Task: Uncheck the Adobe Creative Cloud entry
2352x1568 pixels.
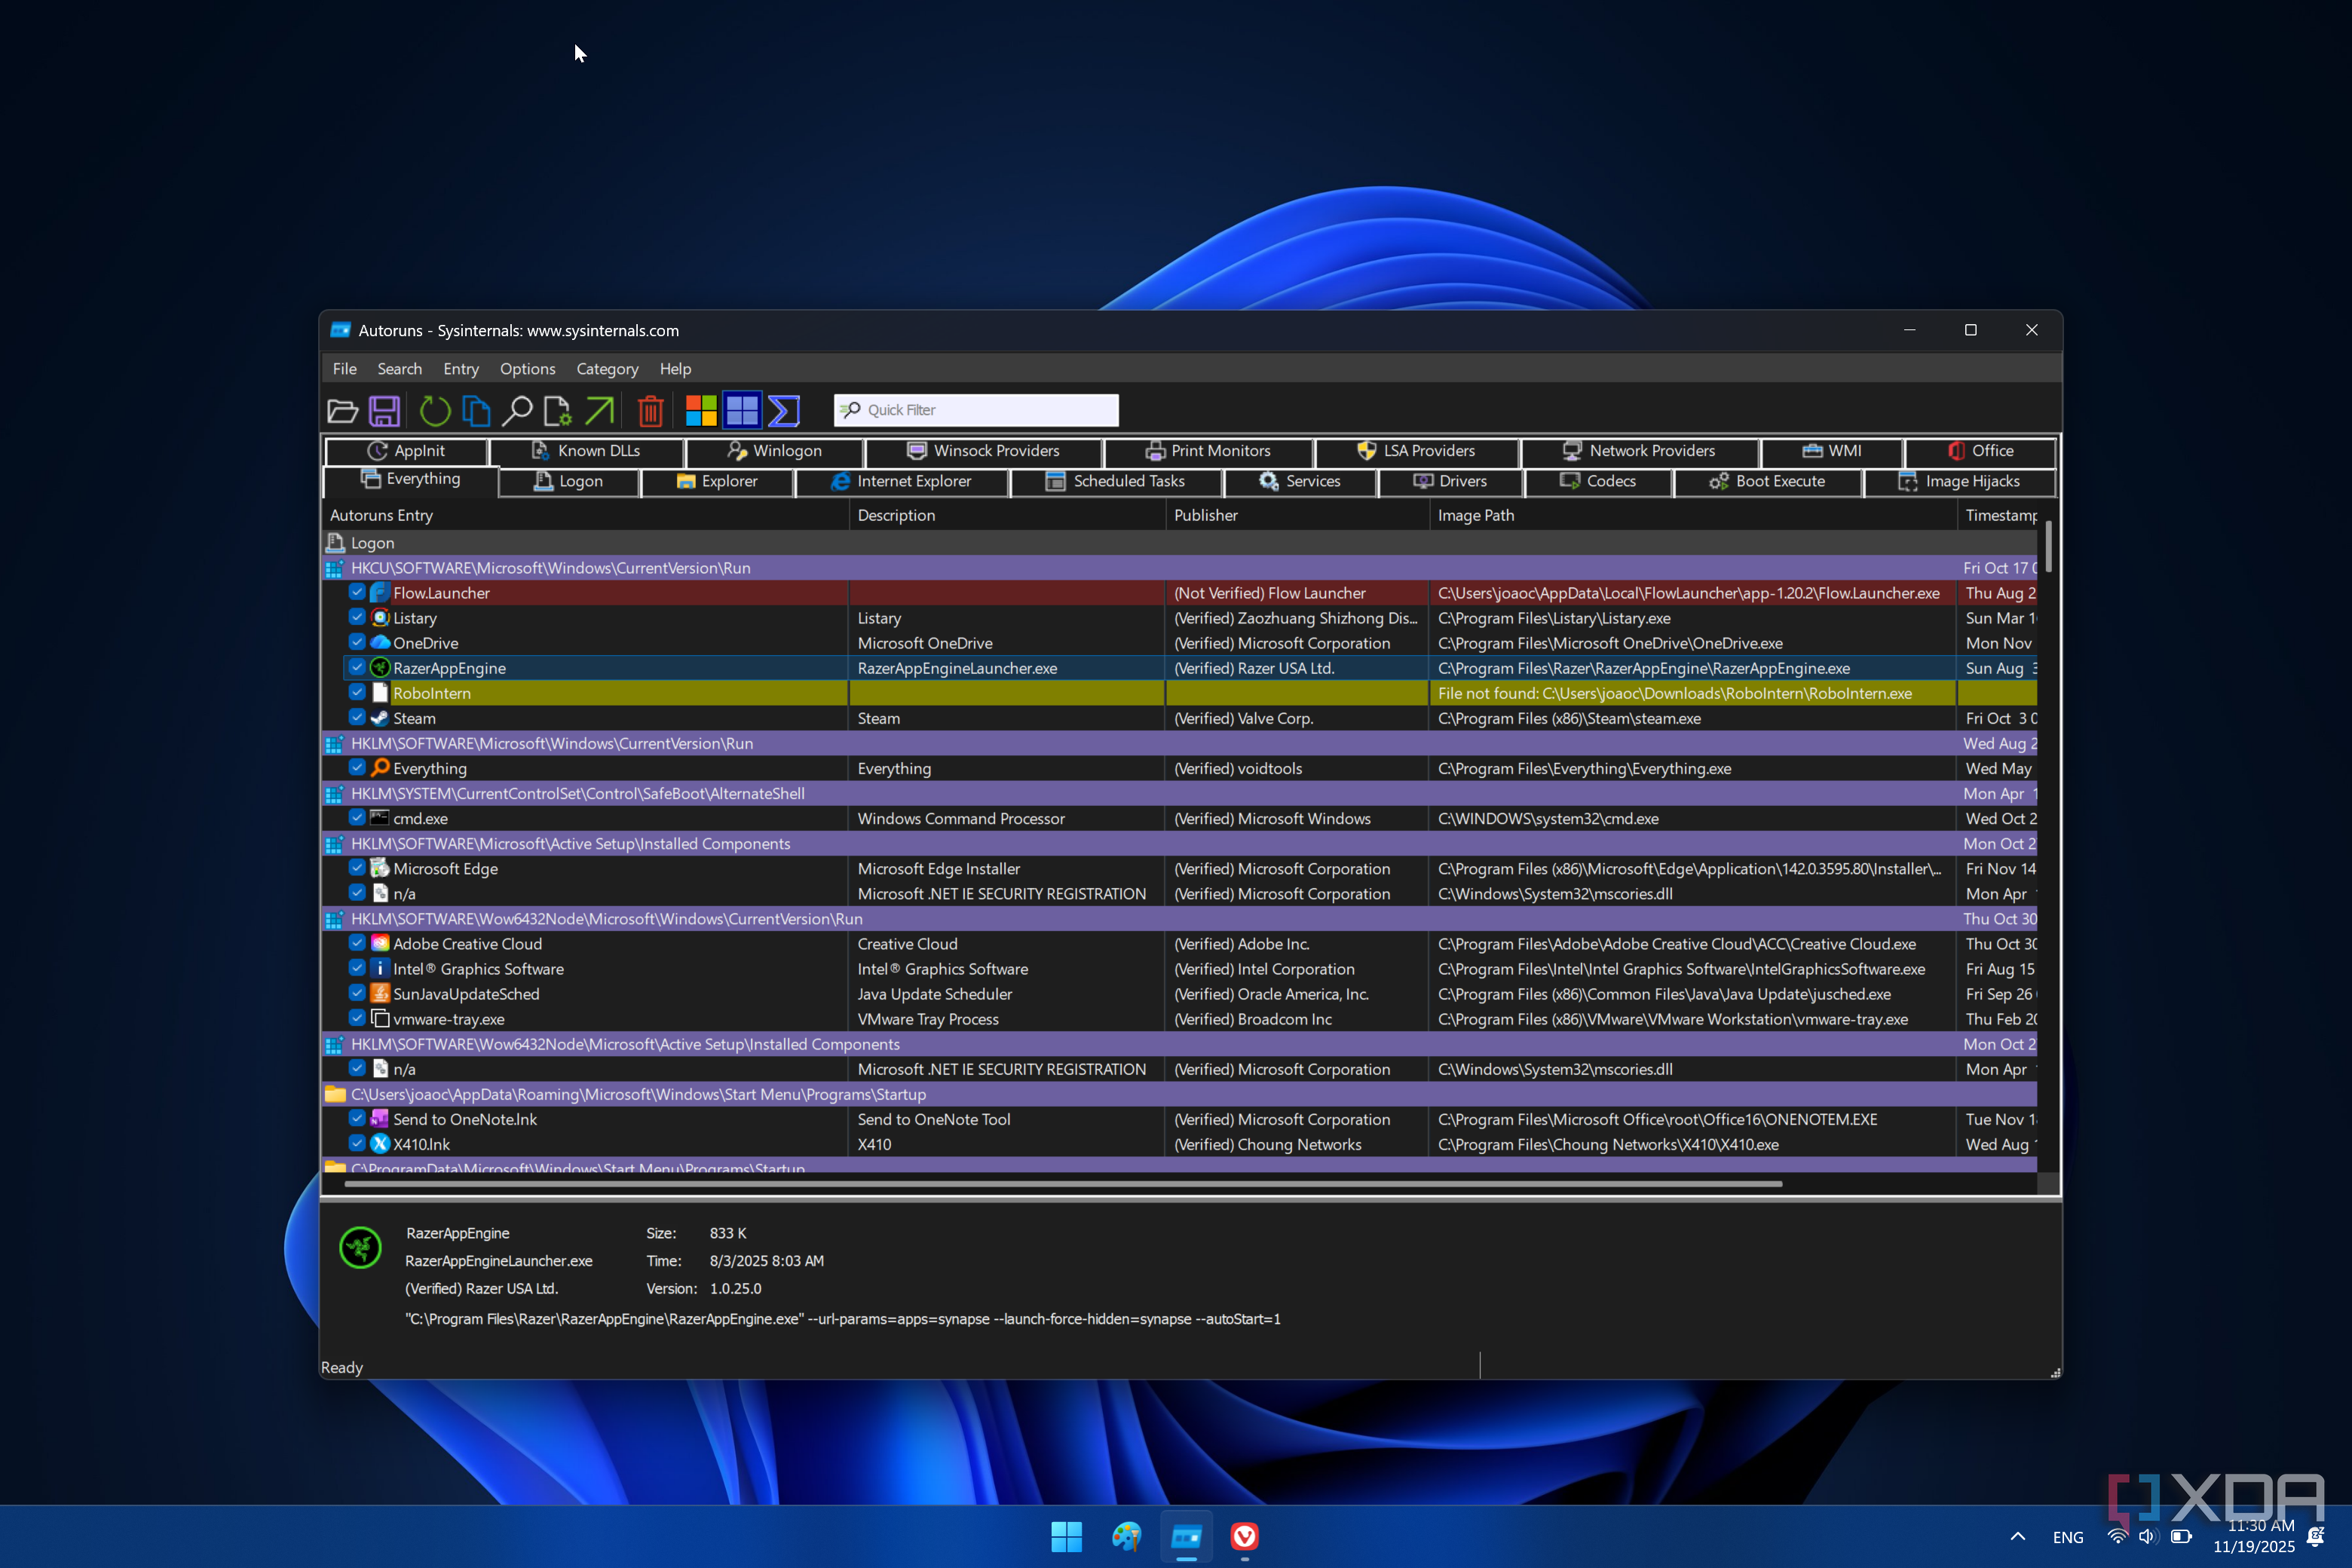Action: tap(357, 943)
